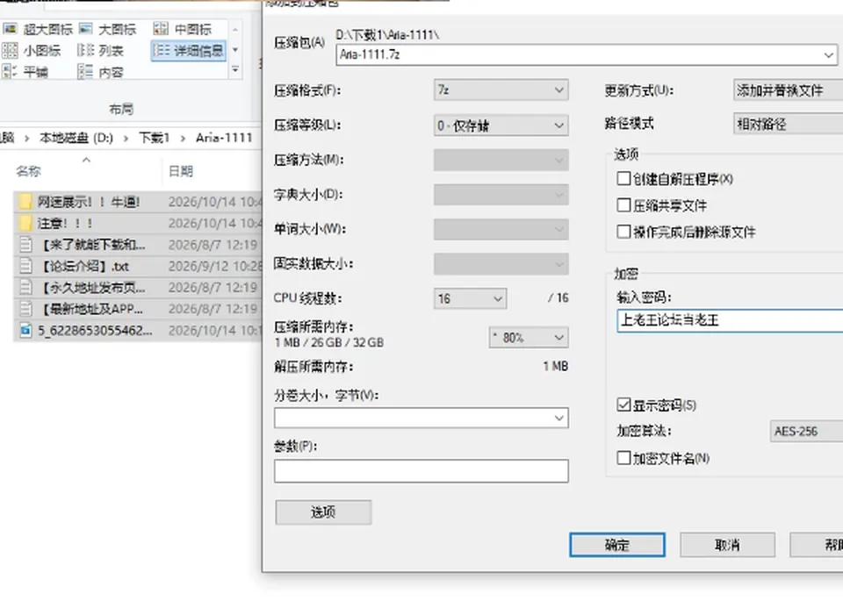The height and width of the screenshot is (608, 843).
Task: Sort files by the 日期 column header
Action: (x=181, y=171)
